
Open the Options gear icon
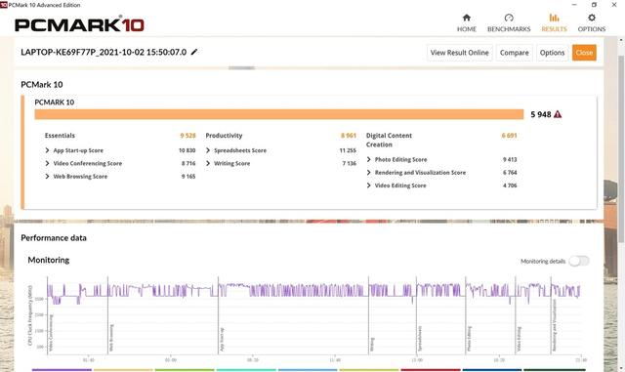(592, 18)
